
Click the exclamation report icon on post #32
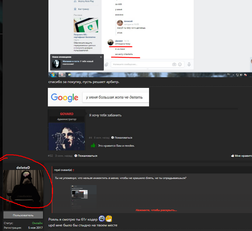pos(76,156)
